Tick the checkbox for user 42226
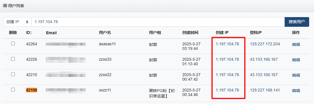Image resolution: width=314 pixels, height=104 pixels. (13, 59)
